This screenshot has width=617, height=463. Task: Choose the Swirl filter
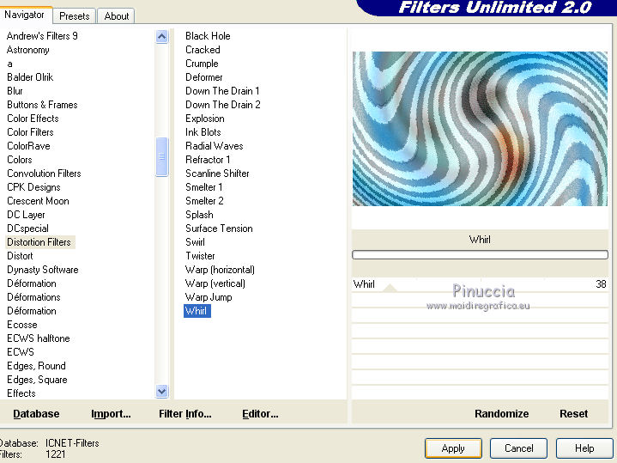(x=195, y=242)
